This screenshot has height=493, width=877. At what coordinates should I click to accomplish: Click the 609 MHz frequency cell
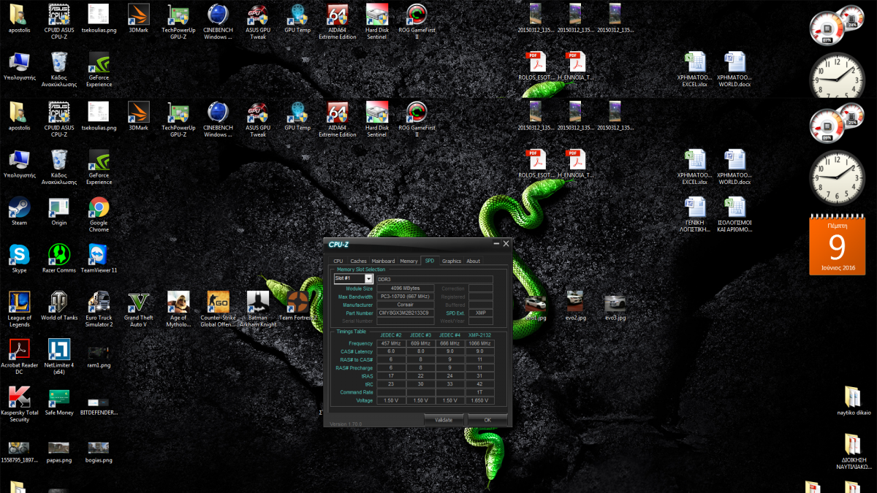[420, 343]
